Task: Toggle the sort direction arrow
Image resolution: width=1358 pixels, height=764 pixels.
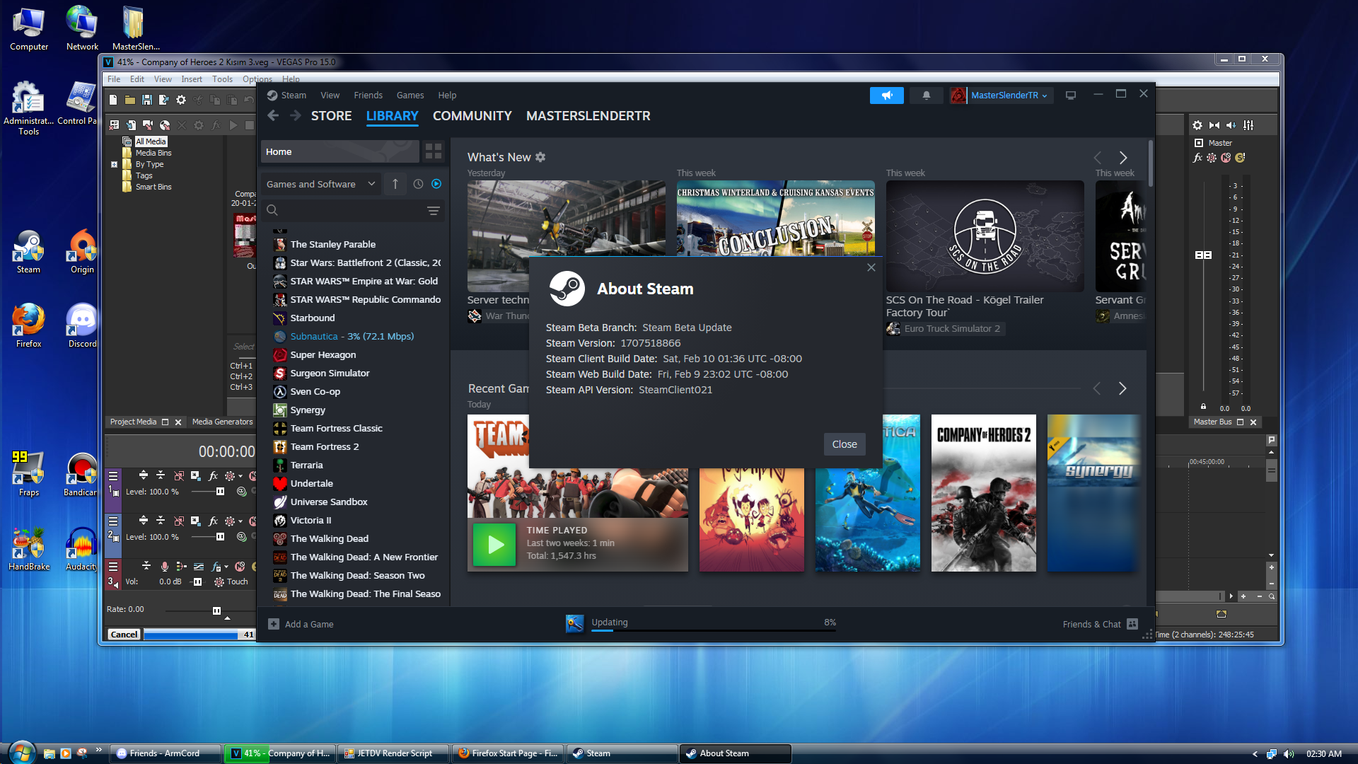Action: point(395,184)
